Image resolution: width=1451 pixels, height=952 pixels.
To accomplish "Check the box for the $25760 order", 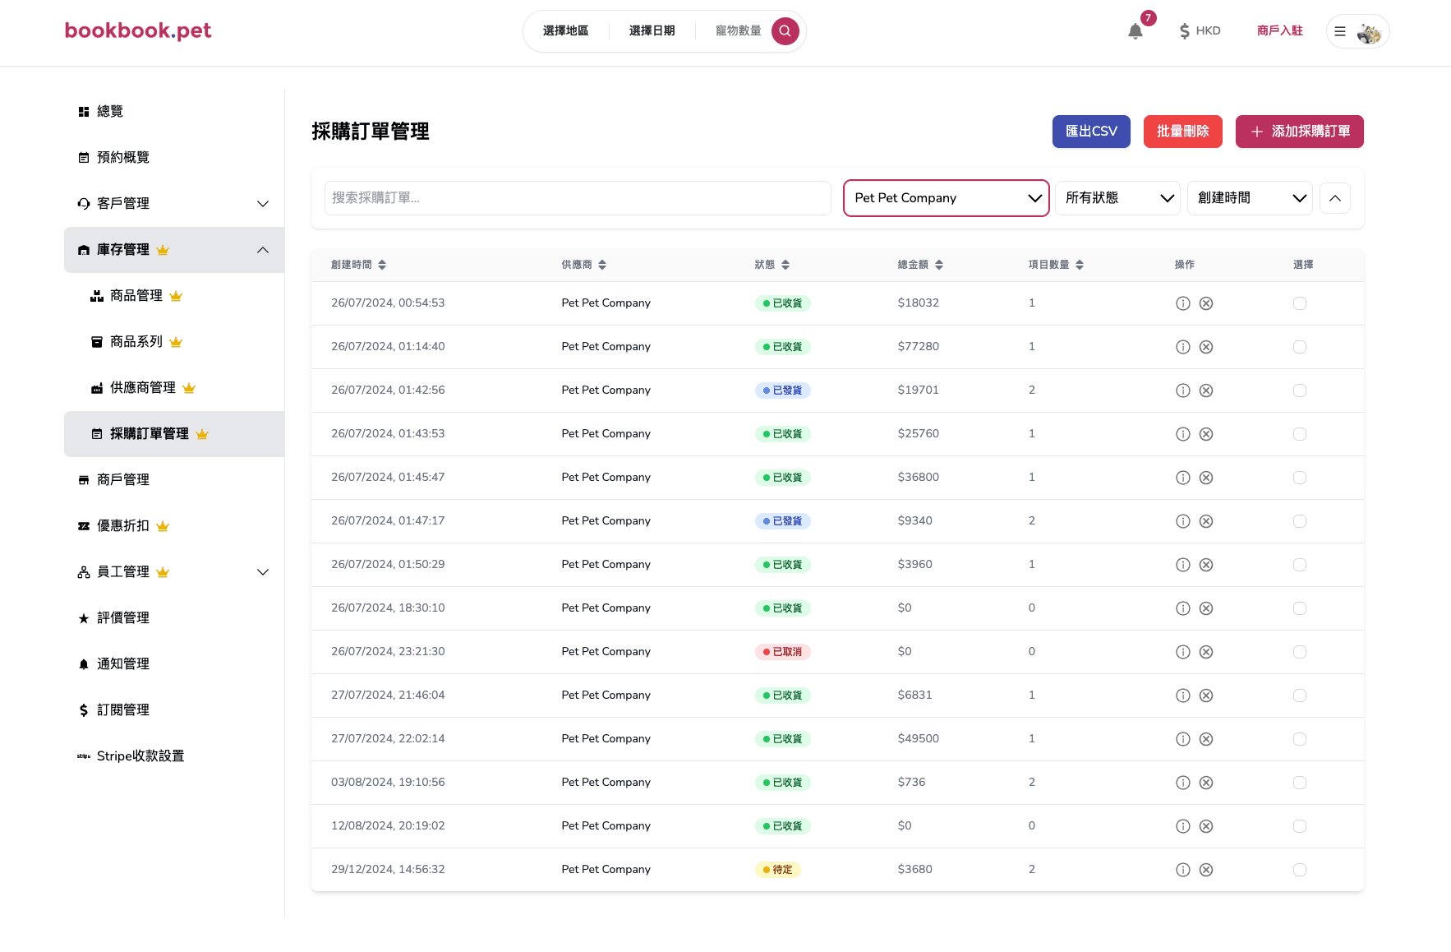I will coord(1300,434).
